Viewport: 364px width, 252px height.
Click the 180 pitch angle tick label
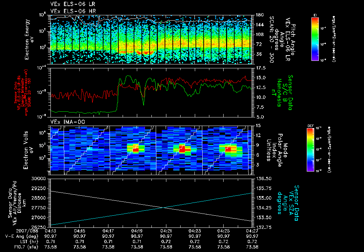(260, 15)
